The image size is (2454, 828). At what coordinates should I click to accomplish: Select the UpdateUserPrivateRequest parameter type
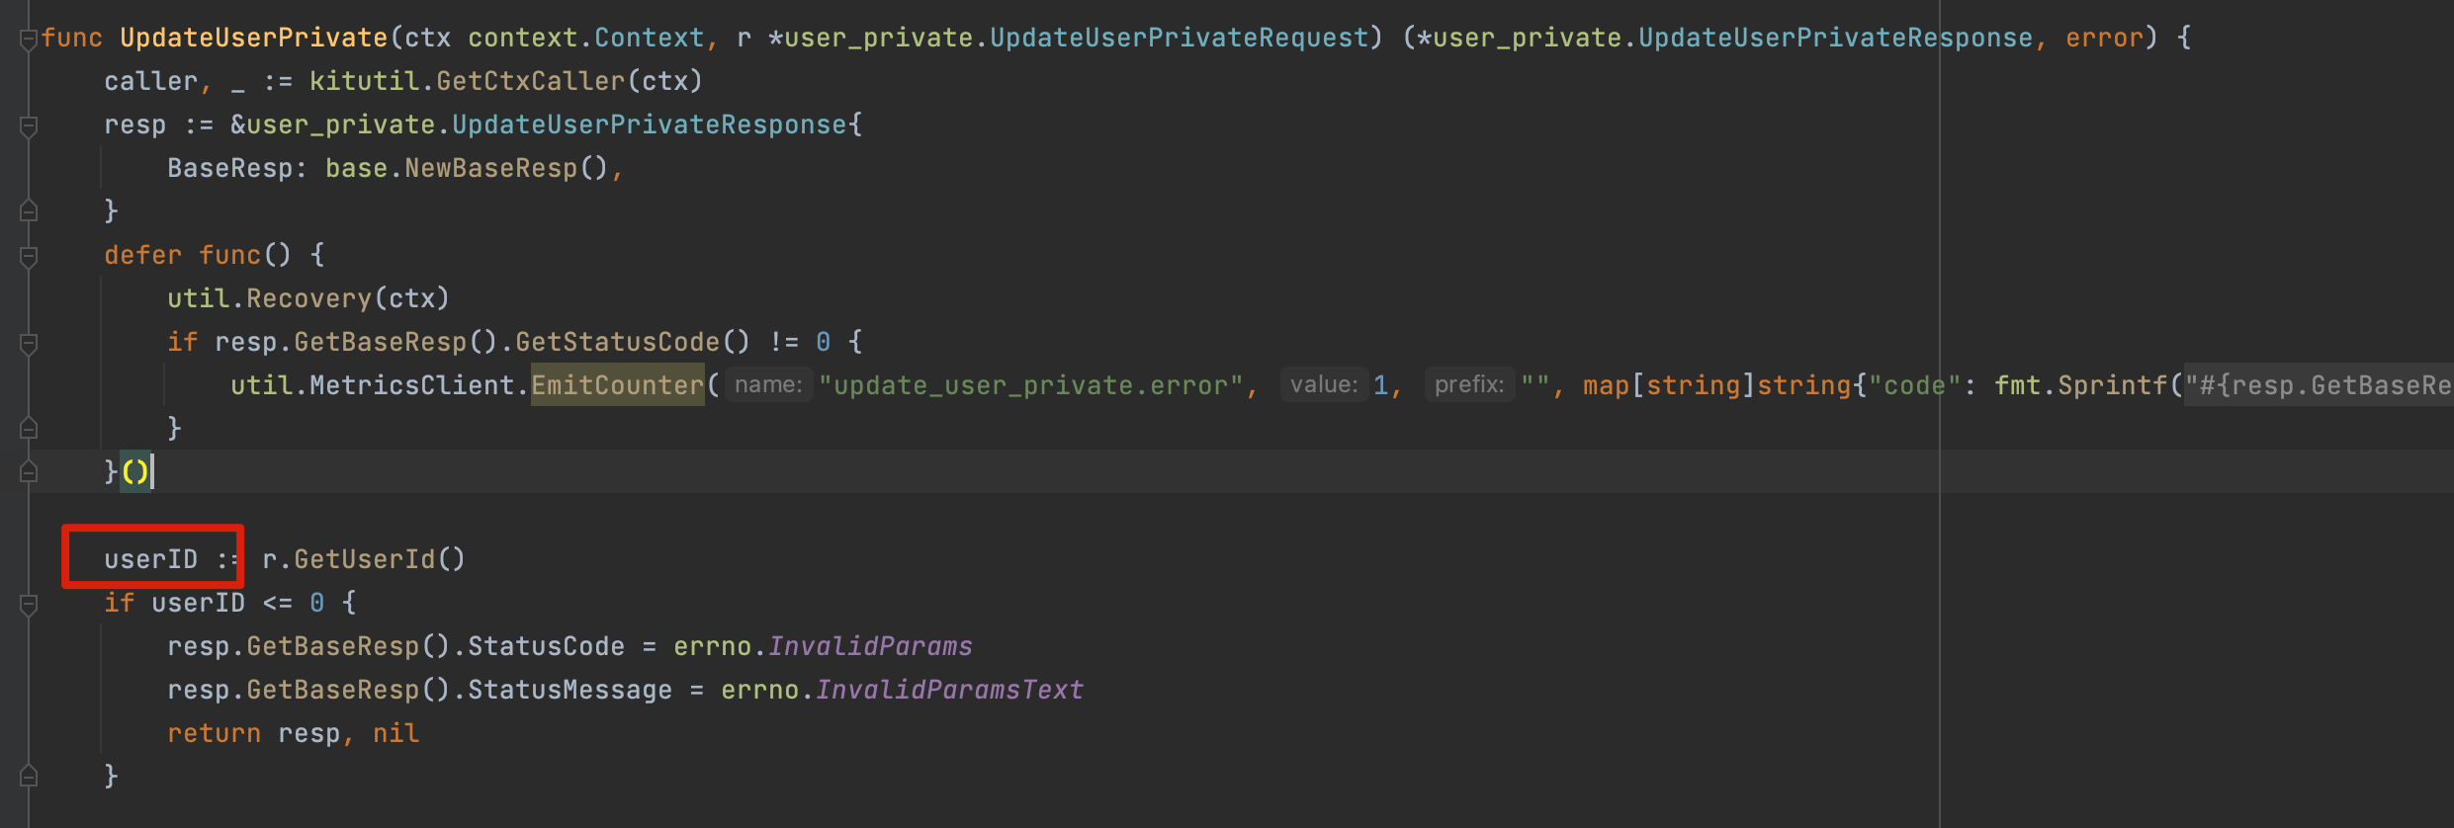(1179, 38)
